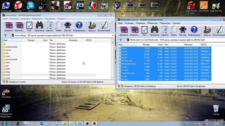Select the mob folder
Image resolution: width=225 pixels, height=126 pixels.
tap(8, 78)
